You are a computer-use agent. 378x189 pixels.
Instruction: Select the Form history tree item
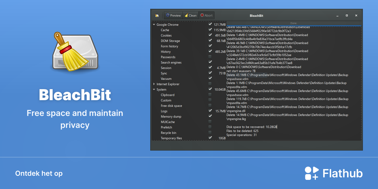tap(169, 46)
